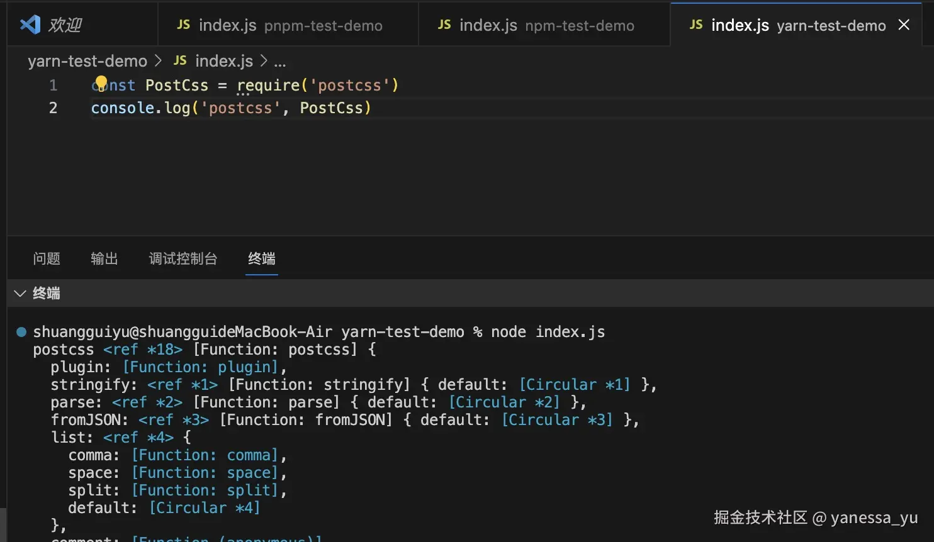Click console.log on line 2

coord(141,108)
